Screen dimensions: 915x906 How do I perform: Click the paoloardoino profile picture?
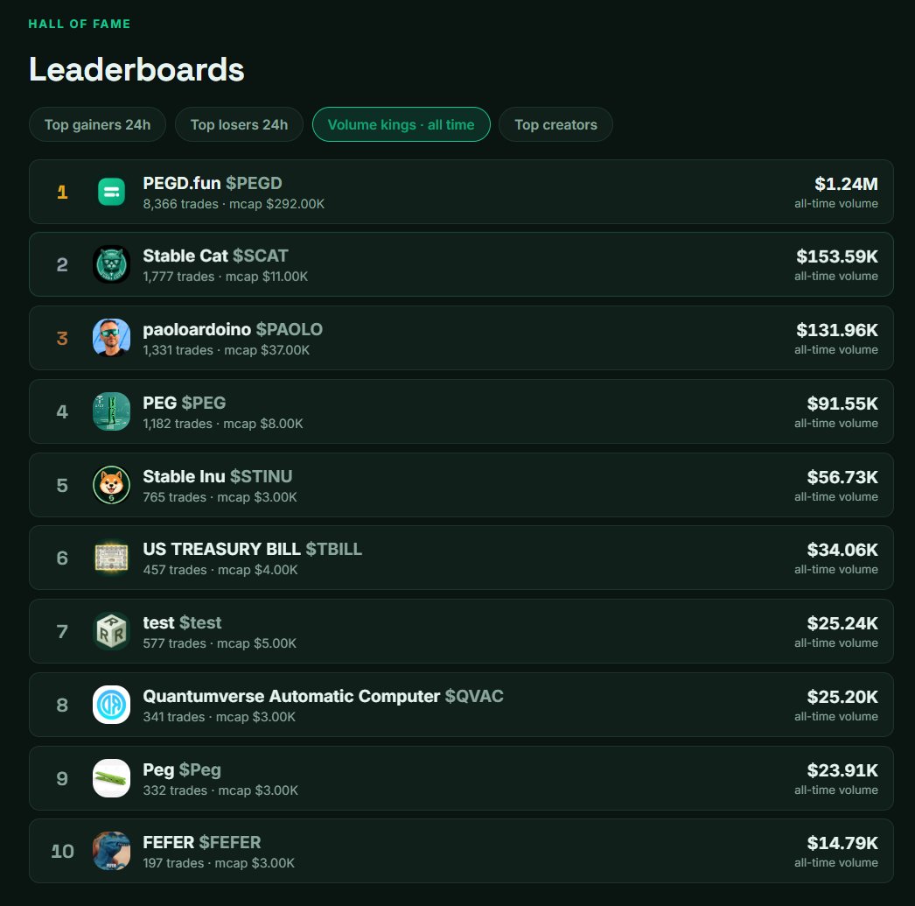click(111, 338)
